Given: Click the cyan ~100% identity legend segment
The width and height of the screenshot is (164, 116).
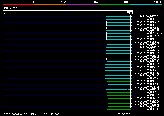Looking at the screenshot, I should pyautogui.click(x=146, y=5).
